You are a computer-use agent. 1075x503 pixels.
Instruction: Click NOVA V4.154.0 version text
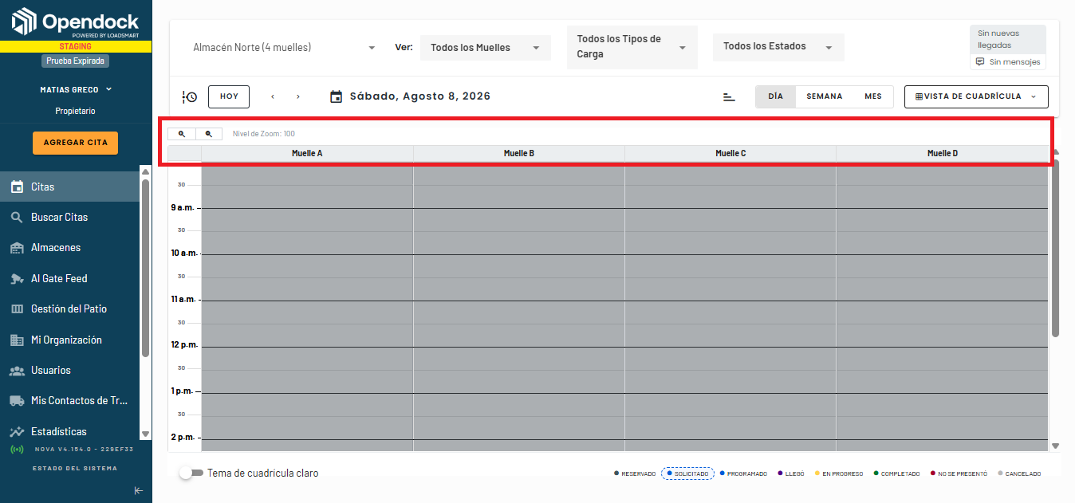pos(84,450)
